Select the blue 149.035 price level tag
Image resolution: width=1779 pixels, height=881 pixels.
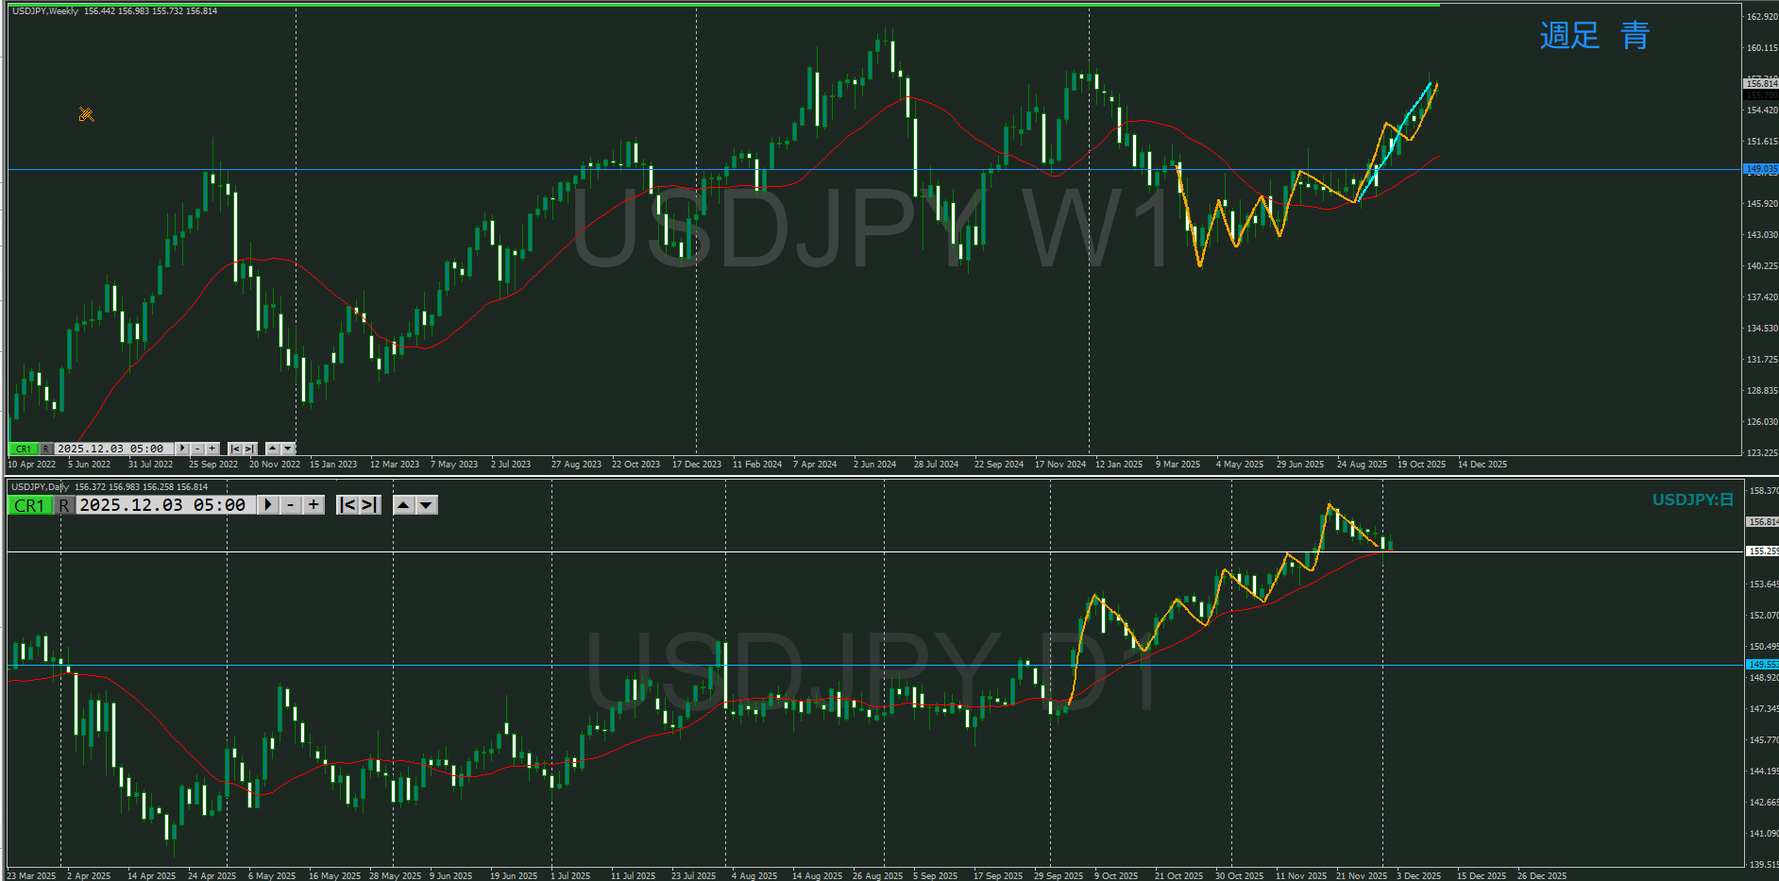click(1760, 169)
